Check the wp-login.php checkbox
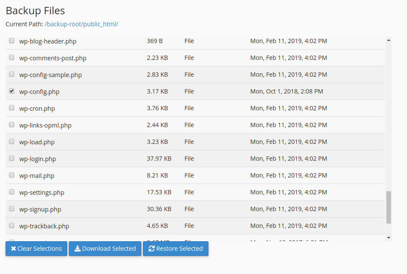The height and width of the screenshot is (274, 407). pyautogui.click(x=12, y=158)
